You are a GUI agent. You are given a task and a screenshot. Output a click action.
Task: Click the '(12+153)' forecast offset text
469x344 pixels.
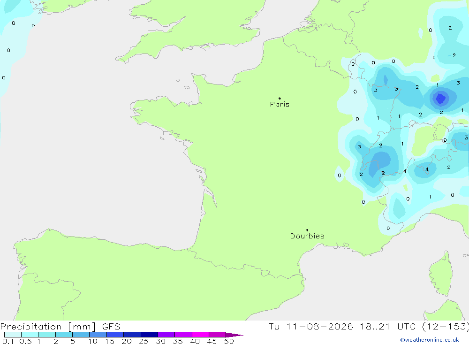[x=446, y=327]
